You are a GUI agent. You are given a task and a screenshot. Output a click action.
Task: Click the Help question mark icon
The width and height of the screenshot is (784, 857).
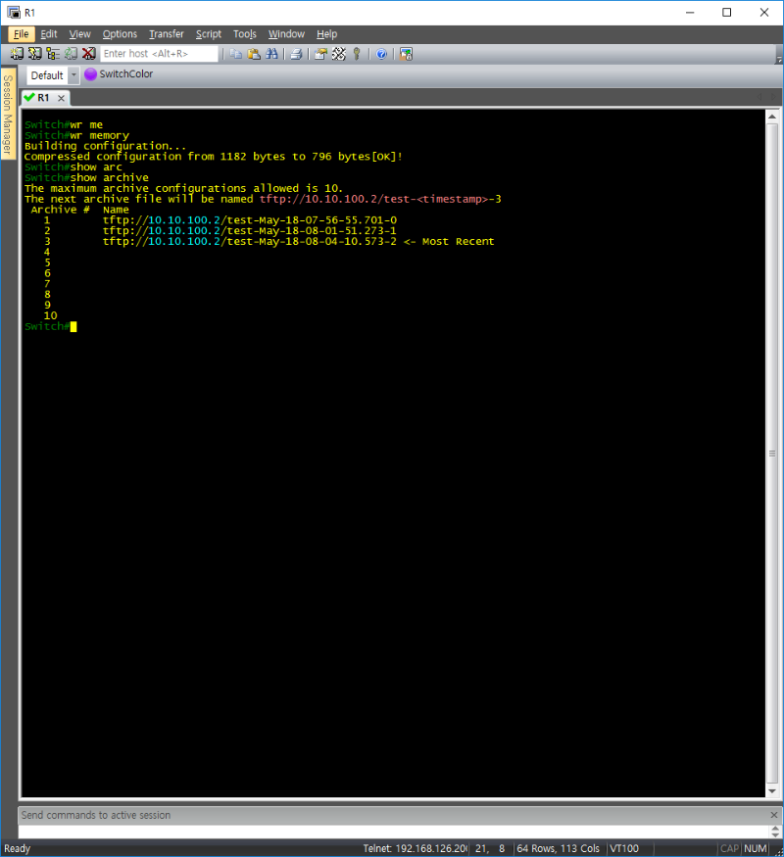click(381, 54)
